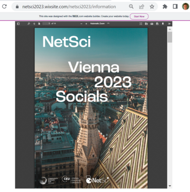The height and width of the screenshot is (192, 190).
Task: Click the bookmark current view icon
Action: point(163,23)
